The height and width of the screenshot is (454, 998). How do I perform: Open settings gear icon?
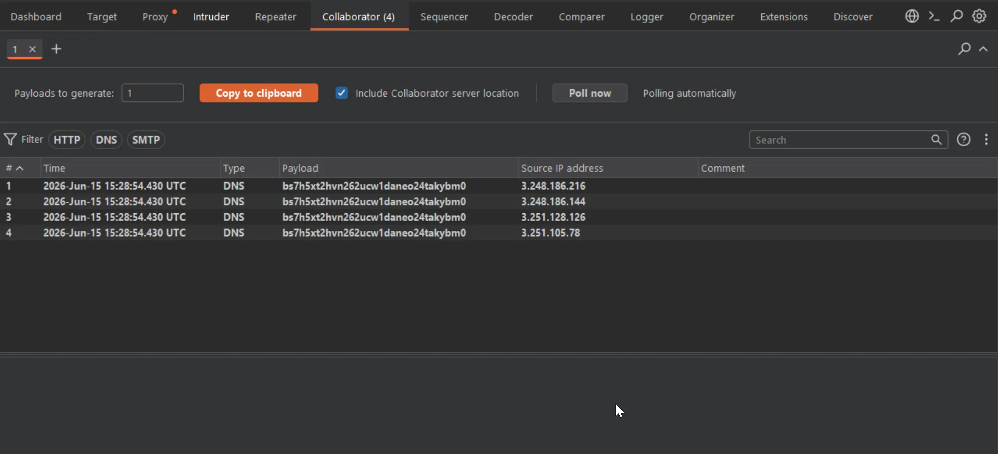(979, 16)
